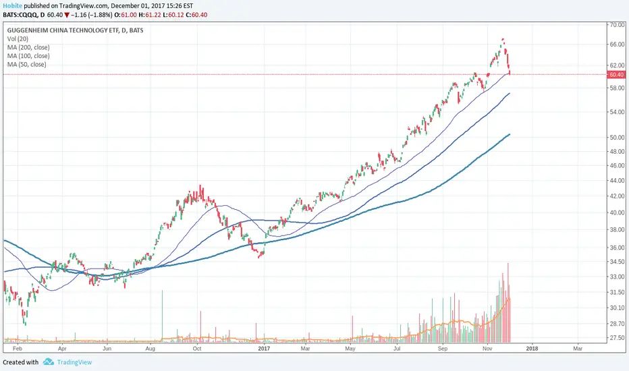629x371 pixels.
Task: Click the 30.10 price axis label
Action: 617,308
